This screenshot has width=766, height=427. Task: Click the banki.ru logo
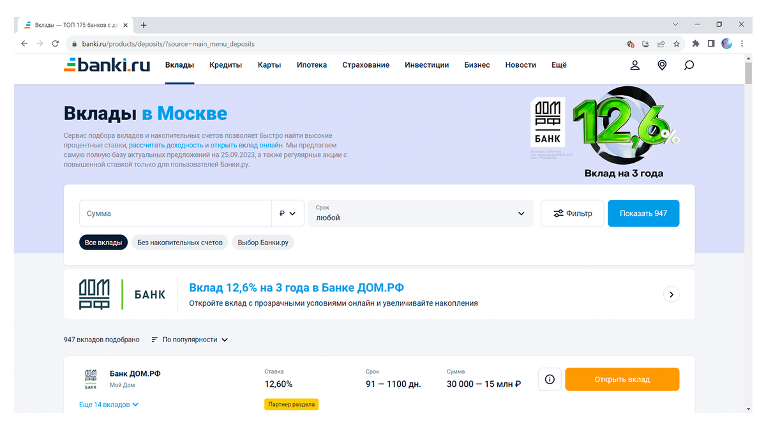click(107, 64)
